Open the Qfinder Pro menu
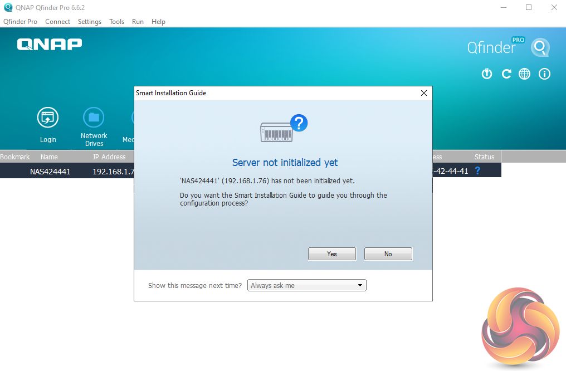Screen dimensions: 566x371 (20, 22)
